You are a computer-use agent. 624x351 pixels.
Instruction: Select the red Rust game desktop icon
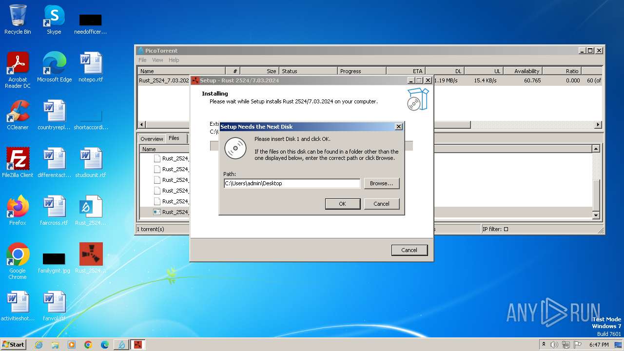tap(91, 258)
